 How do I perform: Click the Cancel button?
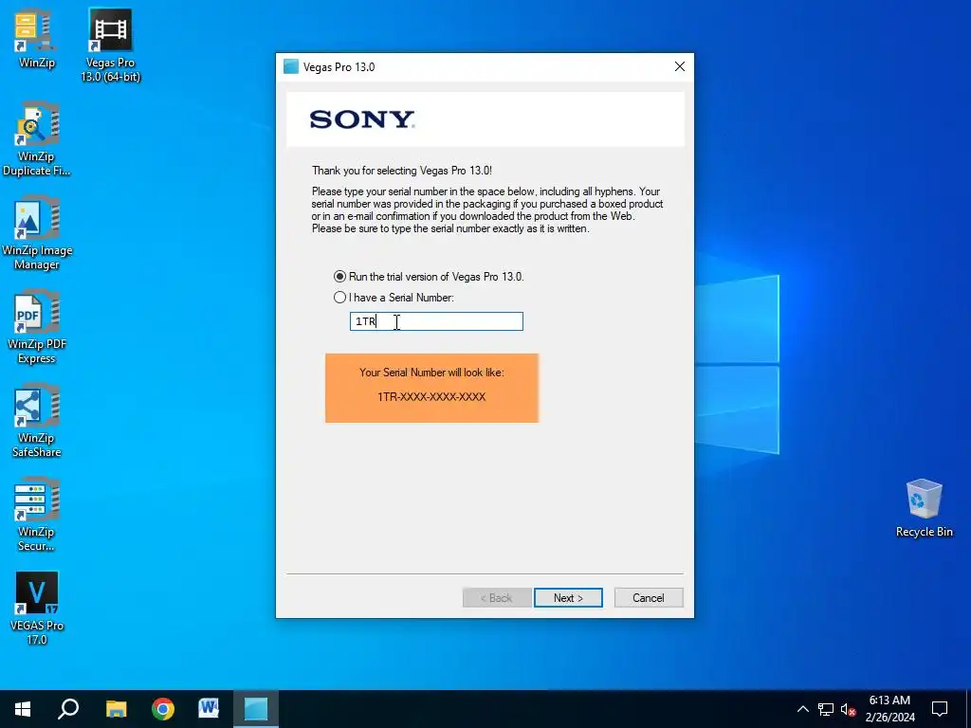point(649,598)
